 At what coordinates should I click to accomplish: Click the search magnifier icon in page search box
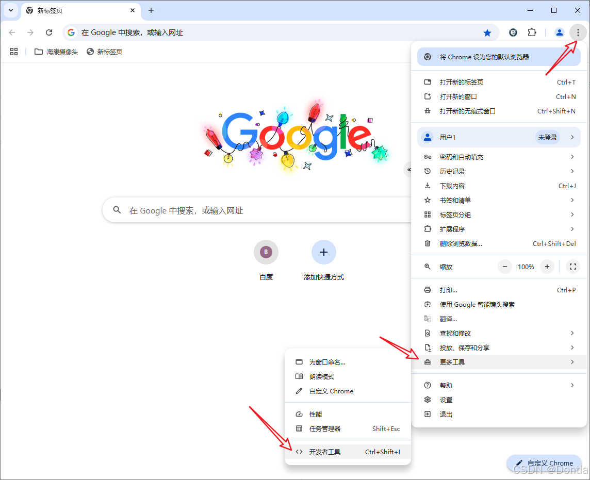[117, 210]
